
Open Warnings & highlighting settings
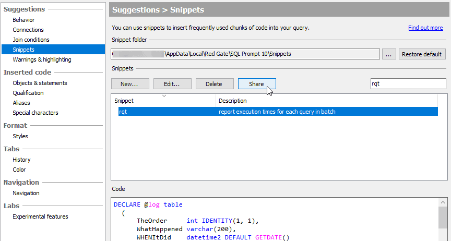[42, 59]
